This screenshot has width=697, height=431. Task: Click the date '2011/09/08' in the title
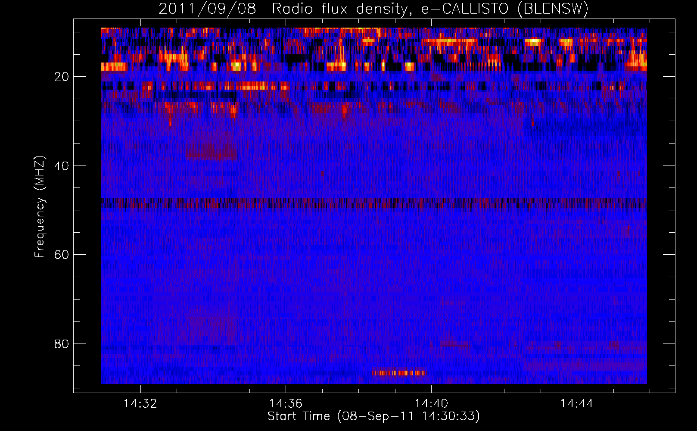[207, 9]
